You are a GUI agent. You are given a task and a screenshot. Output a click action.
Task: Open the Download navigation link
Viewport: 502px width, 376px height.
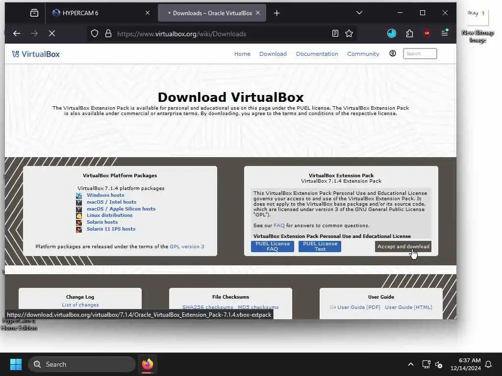pyautogui.click(x=273, y=54)
